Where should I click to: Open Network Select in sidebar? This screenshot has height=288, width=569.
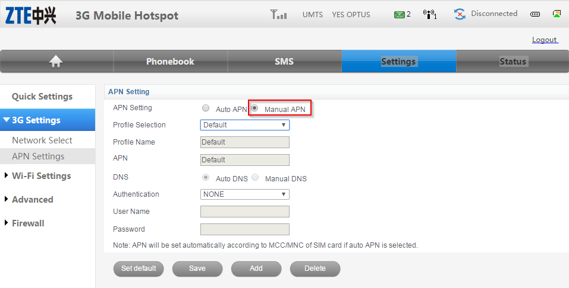pyautogui.click(x=42, y=140)
